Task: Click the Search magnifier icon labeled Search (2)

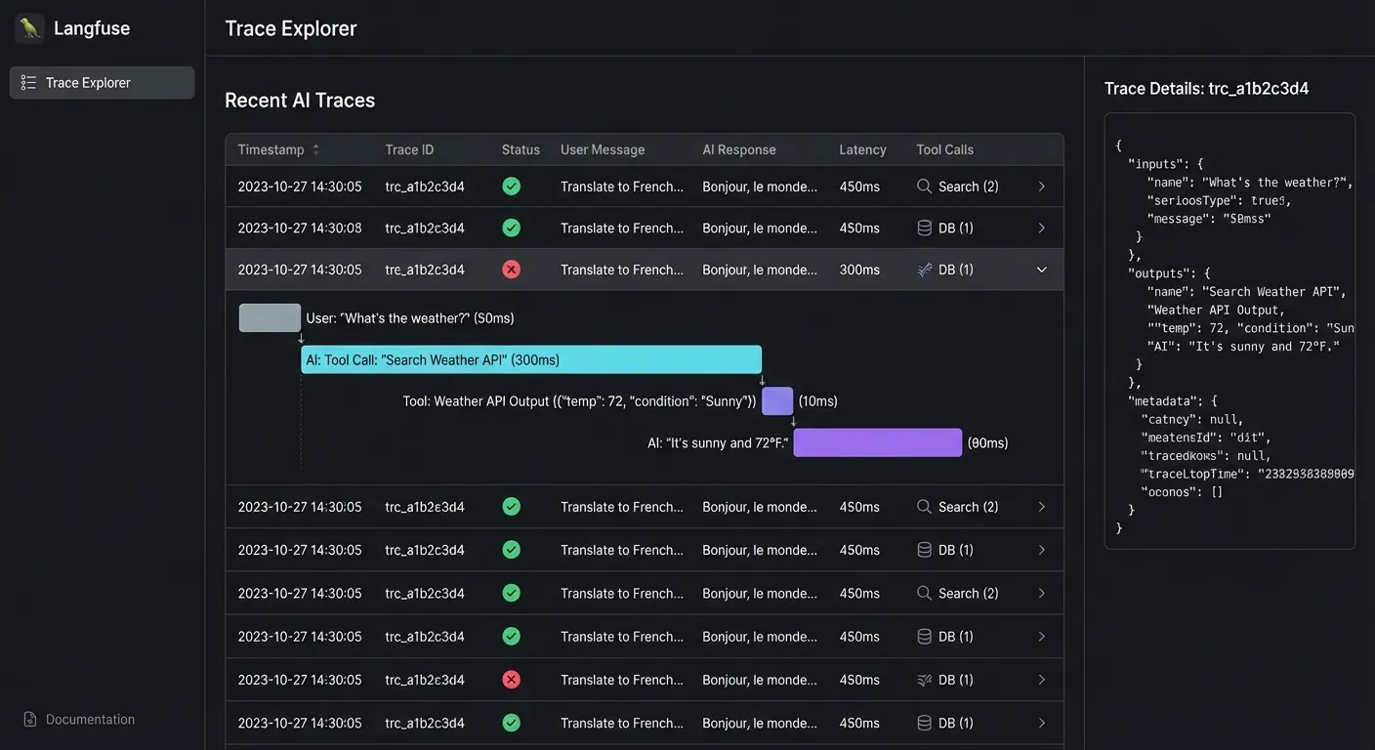Action: tap(923, 186)
